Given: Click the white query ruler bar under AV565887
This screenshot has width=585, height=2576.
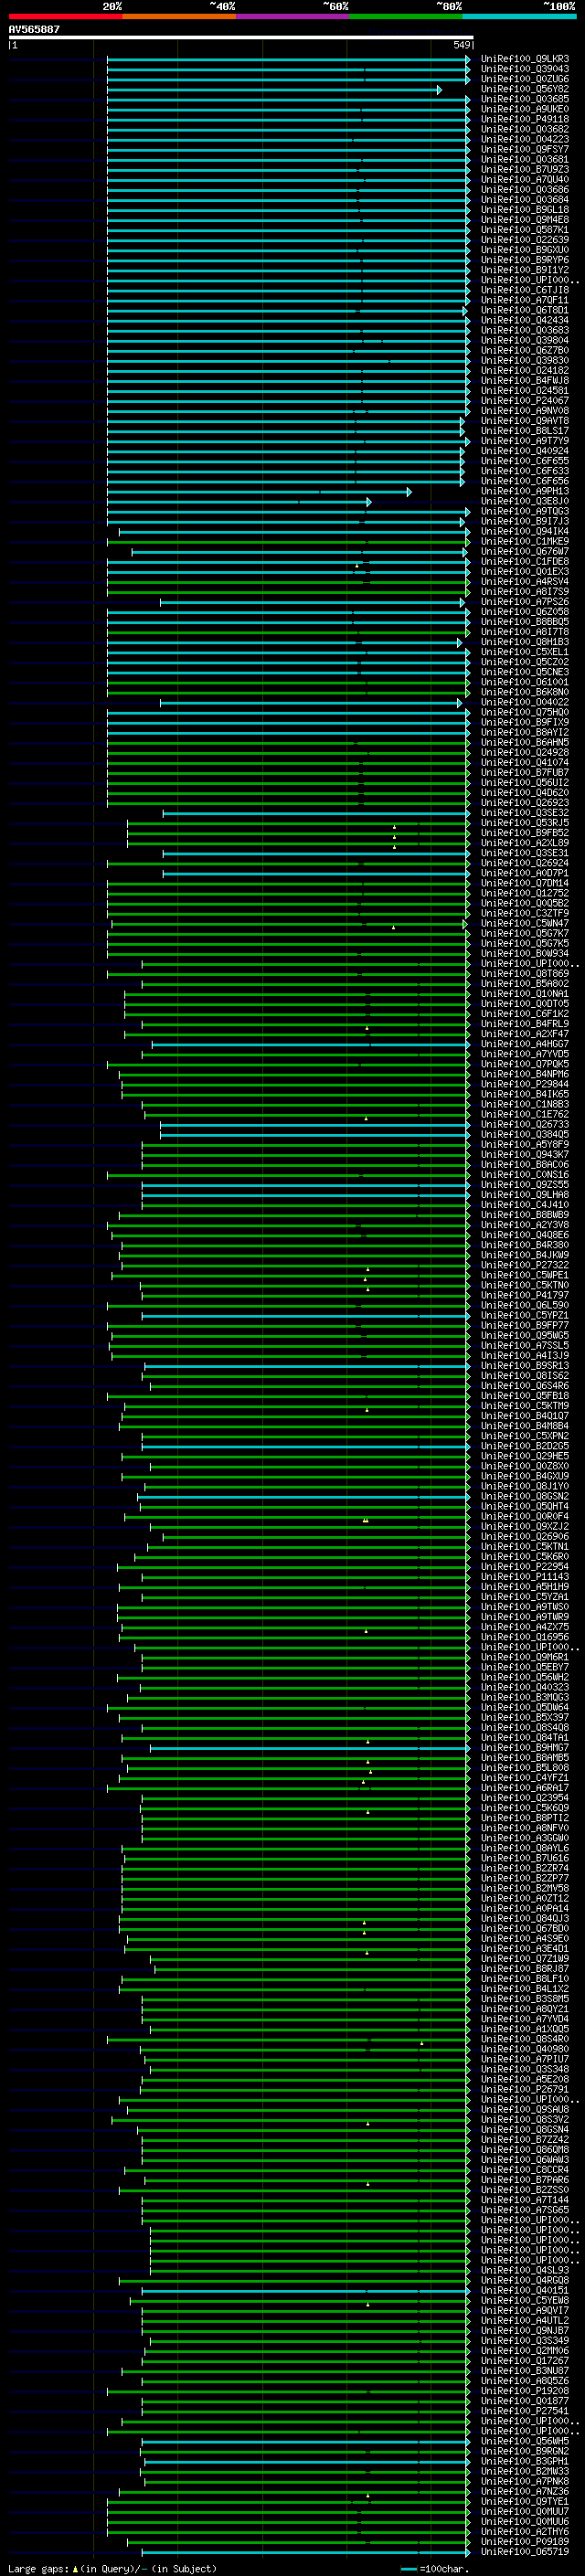Looking at the screenshot, I should point(241,37).
